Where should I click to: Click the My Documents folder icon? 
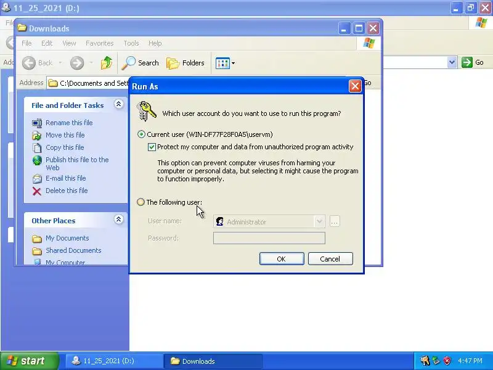pos(37,239)
